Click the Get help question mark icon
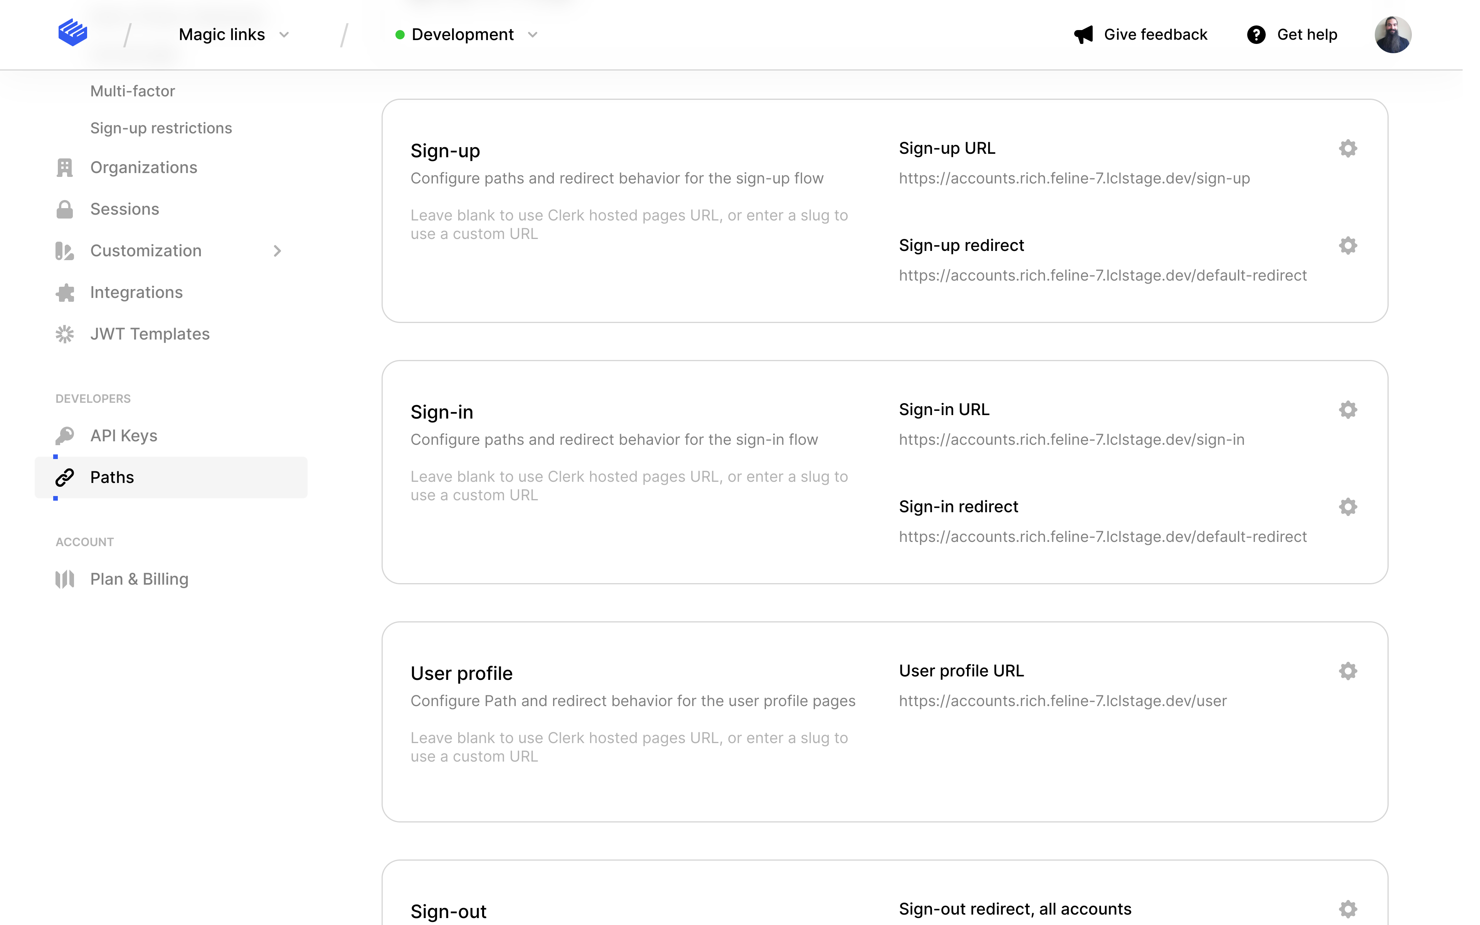 (1256, 35)
